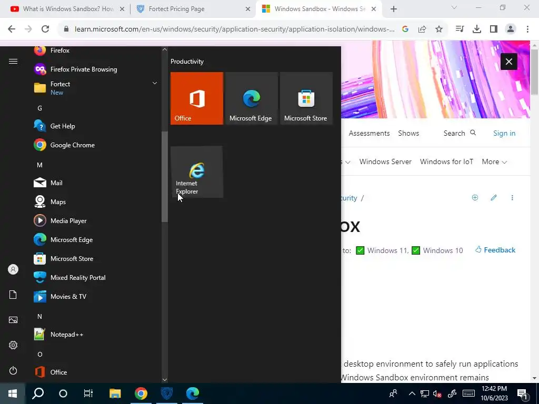Open a new browser tab

click(394, 9)
